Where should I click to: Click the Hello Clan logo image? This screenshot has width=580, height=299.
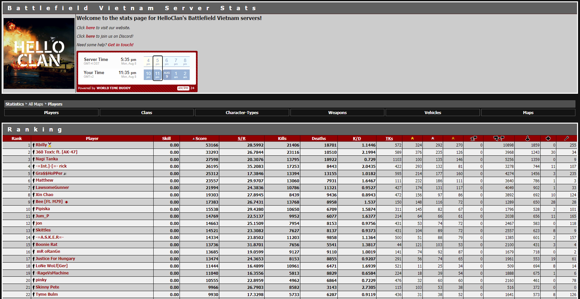[39, 53]
